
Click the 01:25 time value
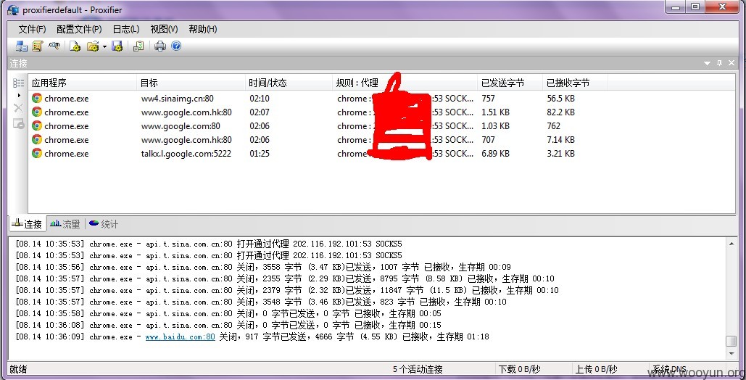pos(260,154)
